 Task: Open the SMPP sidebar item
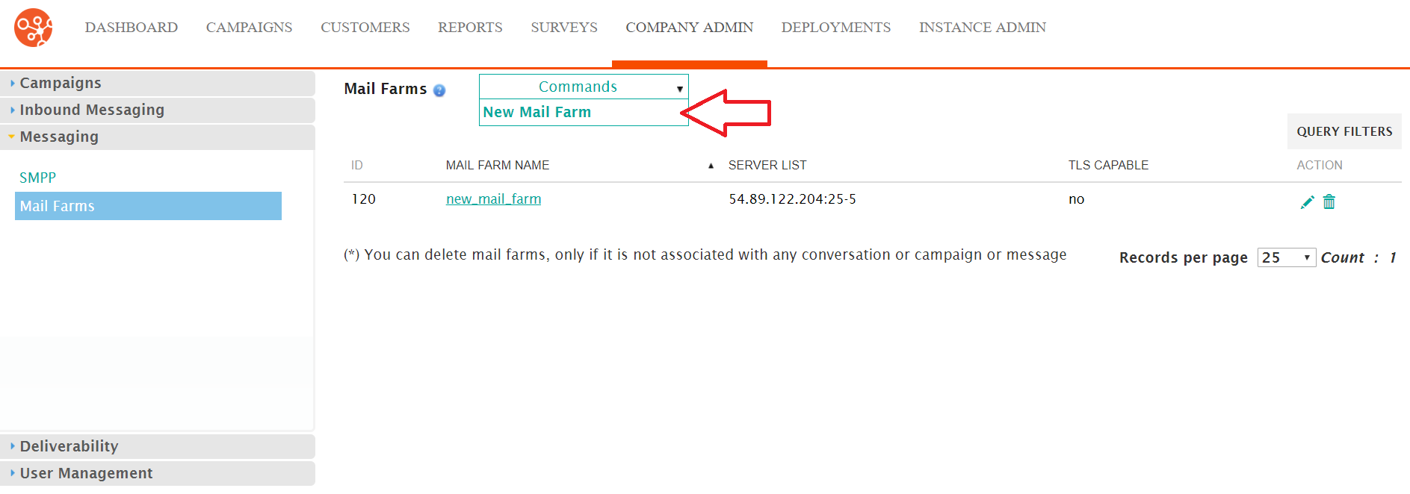coord(38,178)
